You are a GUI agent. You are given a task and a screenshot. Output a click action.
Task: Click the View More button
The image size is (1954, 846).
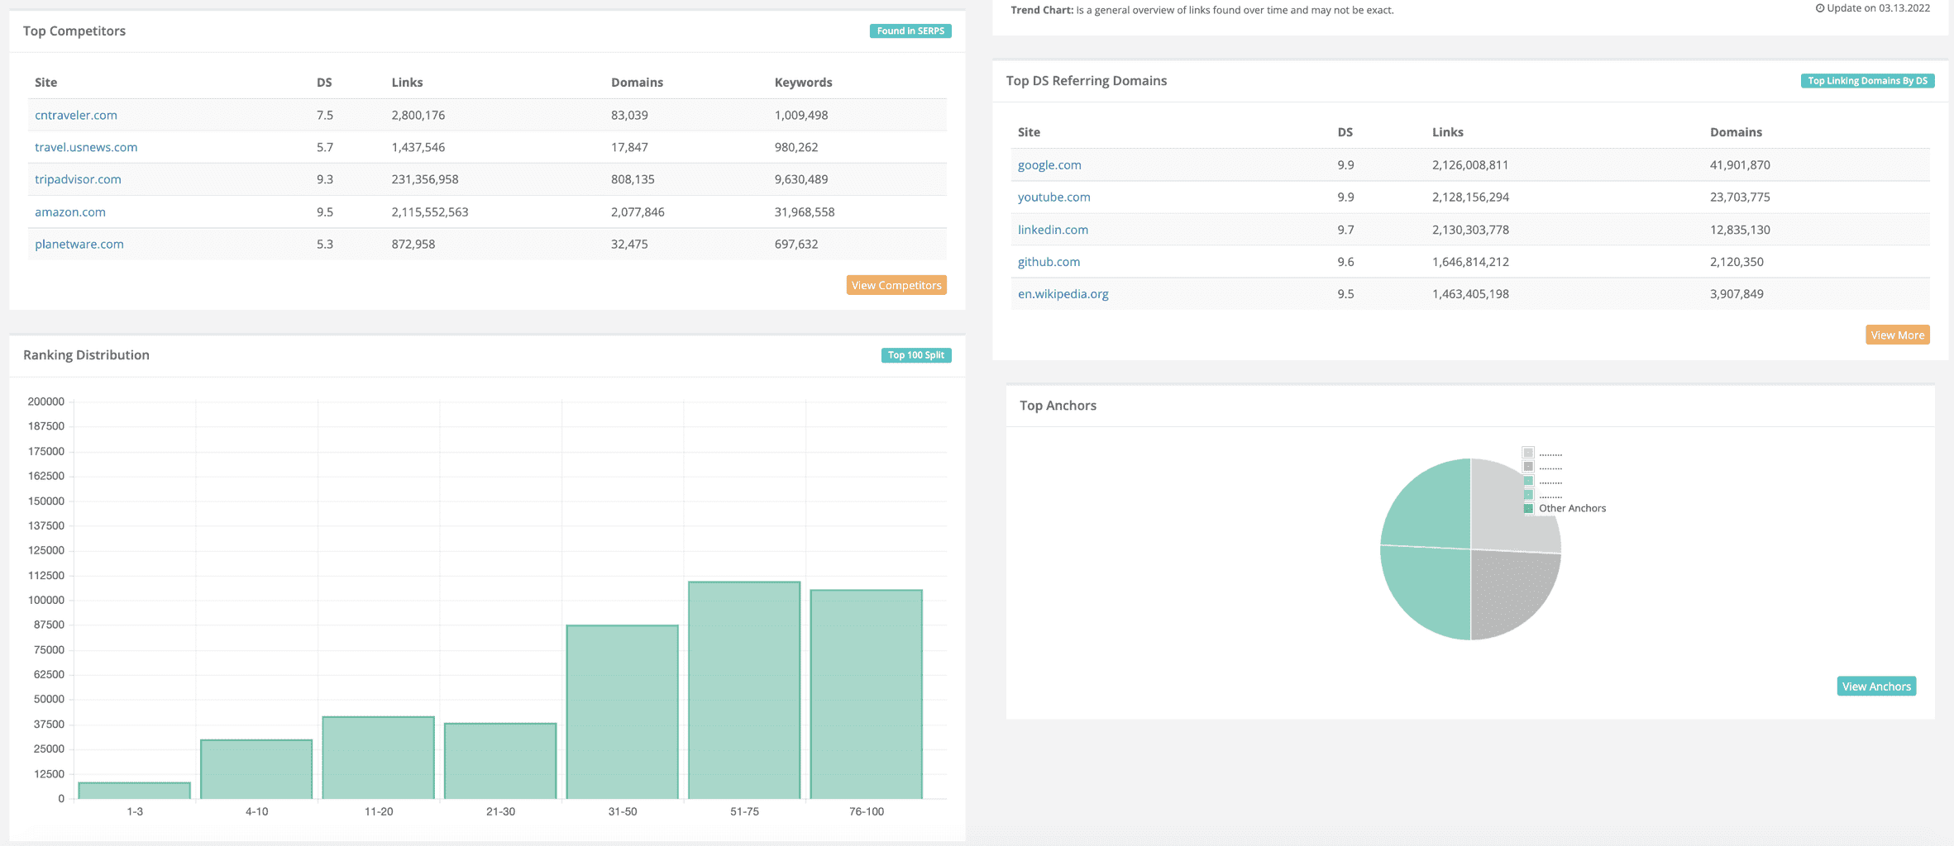1898,335
